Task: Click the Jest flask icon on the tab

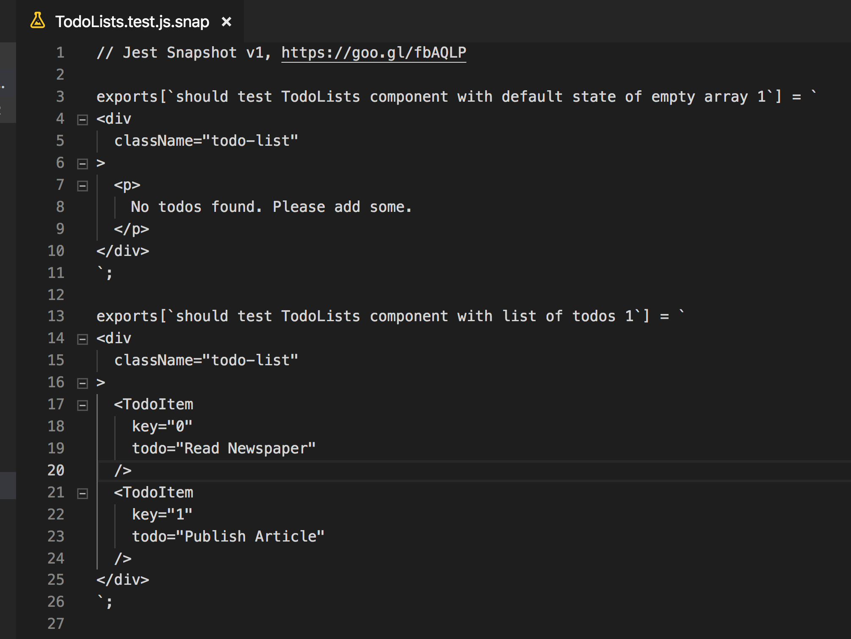Action: coord(38,21)
